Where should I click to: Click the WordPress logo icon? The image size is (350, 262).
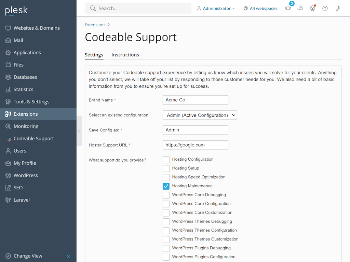click(8, 175)
